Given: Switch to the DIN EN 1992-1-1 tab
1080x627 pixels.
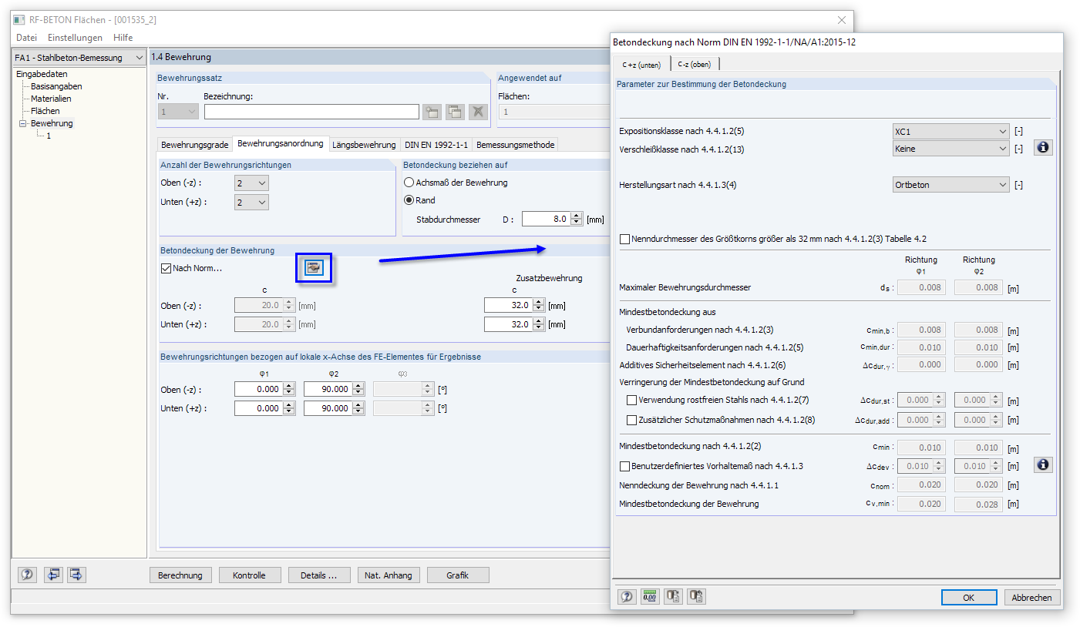Looking at the screenshot, I should (x=436, y=145).
